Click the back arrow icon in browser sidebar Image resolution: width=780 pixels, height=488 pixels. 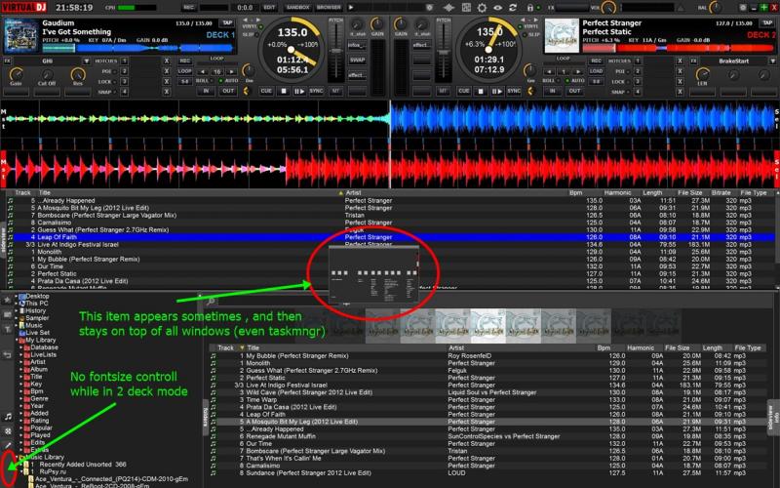[x=8, y=355]
